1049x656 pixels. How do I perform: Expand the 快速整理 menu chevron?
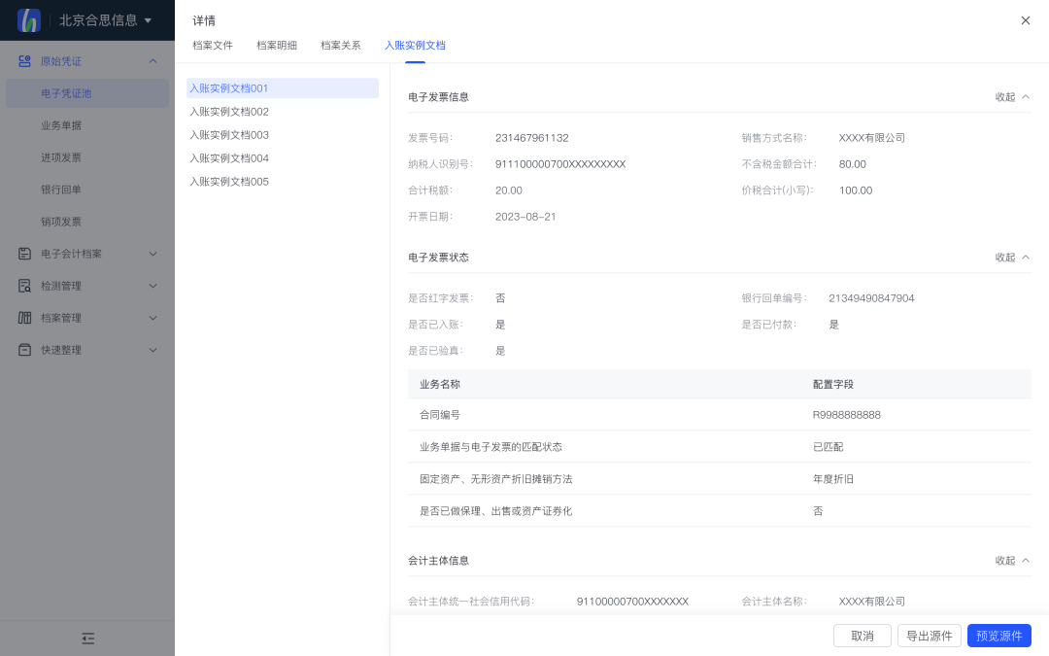(x=152, y=350)
